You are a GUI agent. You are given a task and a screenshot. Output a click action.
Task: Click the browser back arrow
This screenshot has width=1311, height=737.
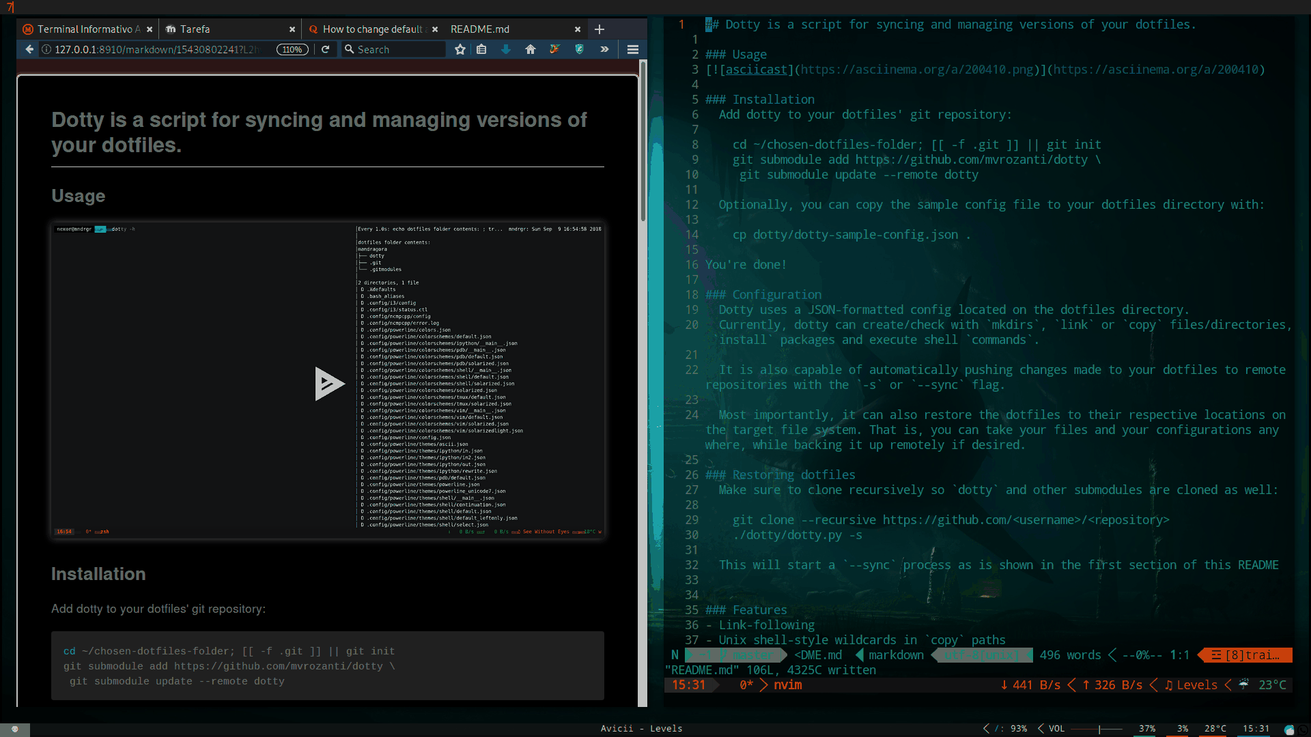tap(29, 49)
